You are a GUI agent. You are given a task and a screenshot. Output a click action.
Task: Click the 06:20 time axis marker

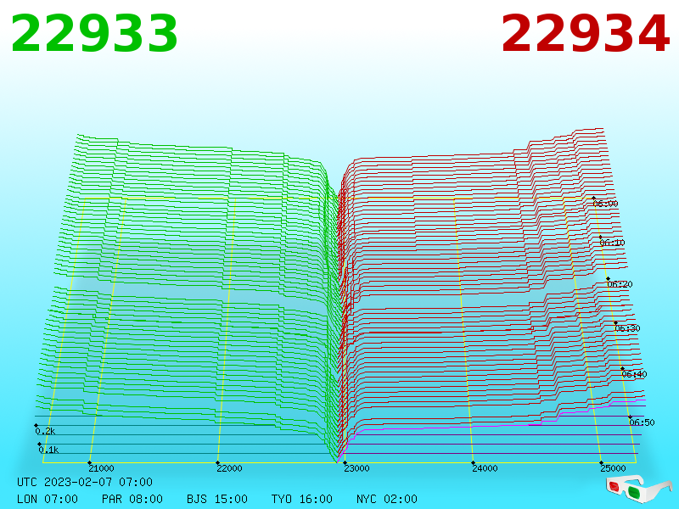coord(620,284)
